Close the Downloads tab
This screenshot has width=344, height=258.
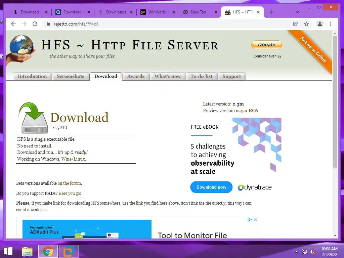131,12
